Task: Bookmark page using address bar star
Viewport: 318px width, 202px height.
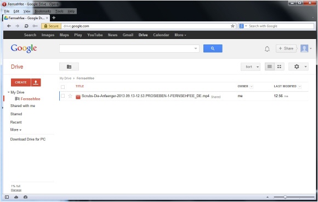Action: pos(232,26)
